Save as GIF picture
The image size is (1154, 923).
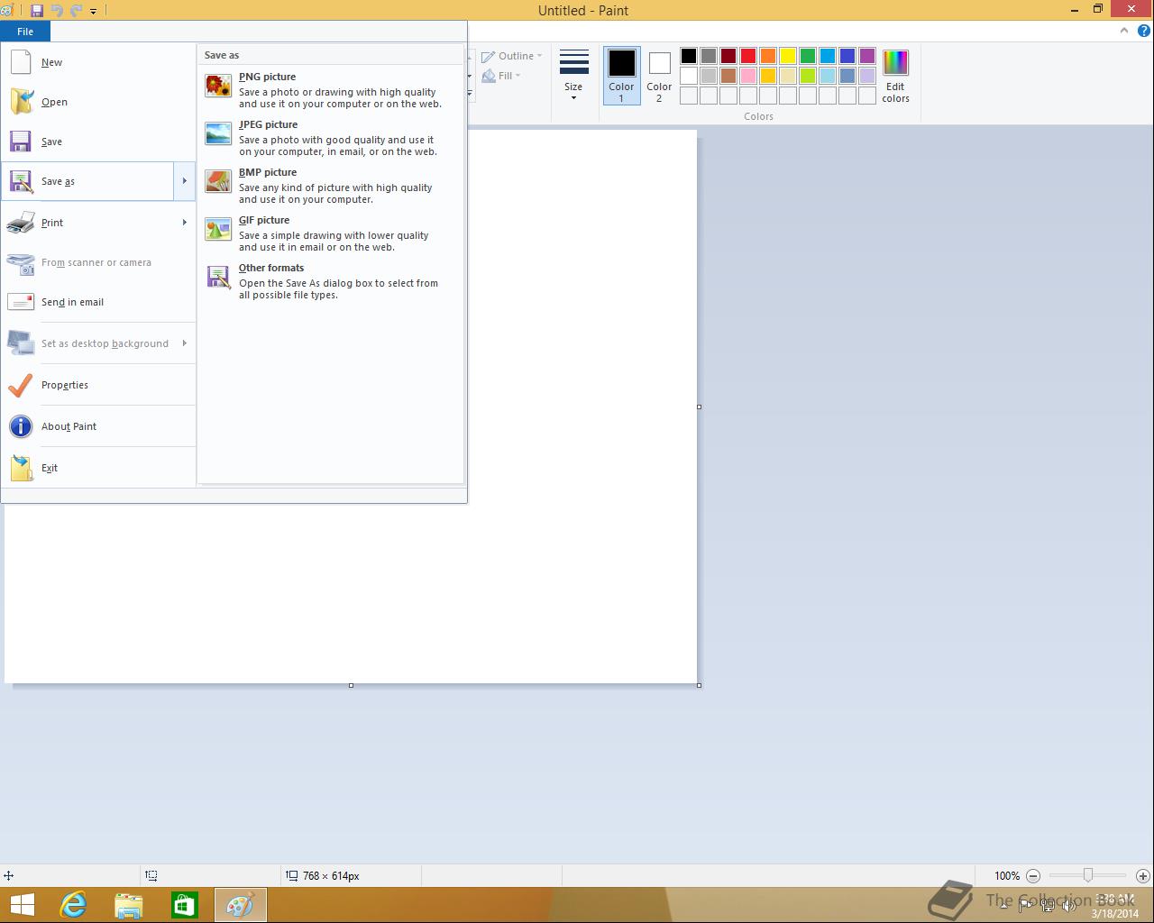tap(330, 233)
